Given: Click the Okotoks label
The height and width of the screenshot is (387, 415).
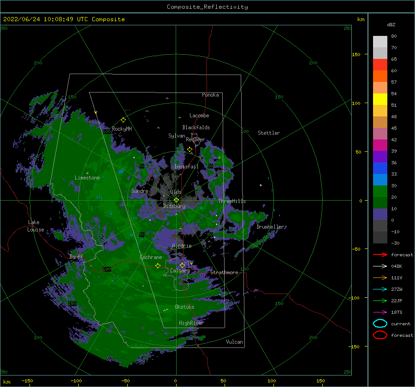Looking at the screenshot, I should pos(184,307).
